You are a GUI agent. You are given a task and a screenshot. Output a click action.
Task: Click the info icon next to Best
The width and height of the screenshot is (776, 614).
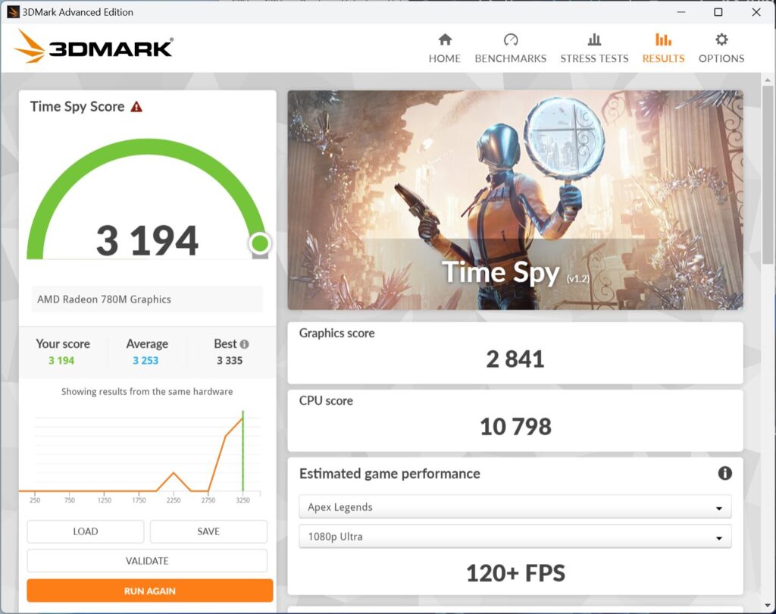(x=244, y=344)
